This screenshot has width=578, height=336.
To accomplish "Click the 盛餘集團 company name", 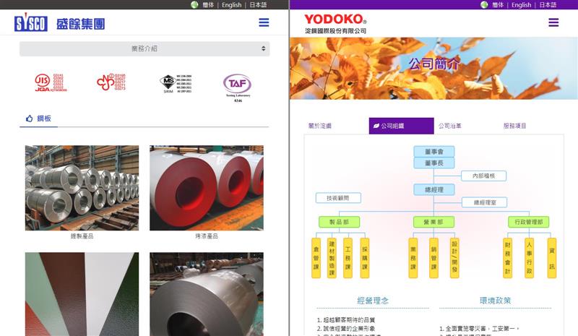I will tap(80, 24).
